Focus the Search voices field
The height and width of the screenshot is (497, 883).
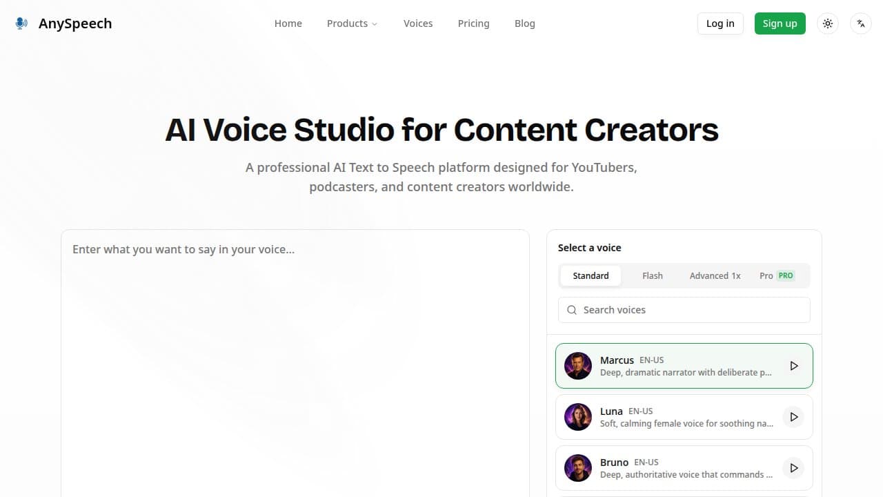684,310
